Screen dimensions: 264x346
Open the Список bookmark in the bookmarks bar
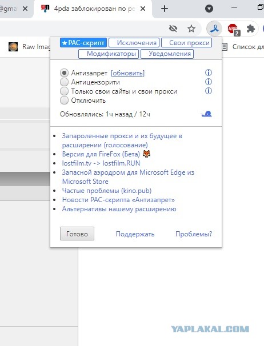coord(242,47)
